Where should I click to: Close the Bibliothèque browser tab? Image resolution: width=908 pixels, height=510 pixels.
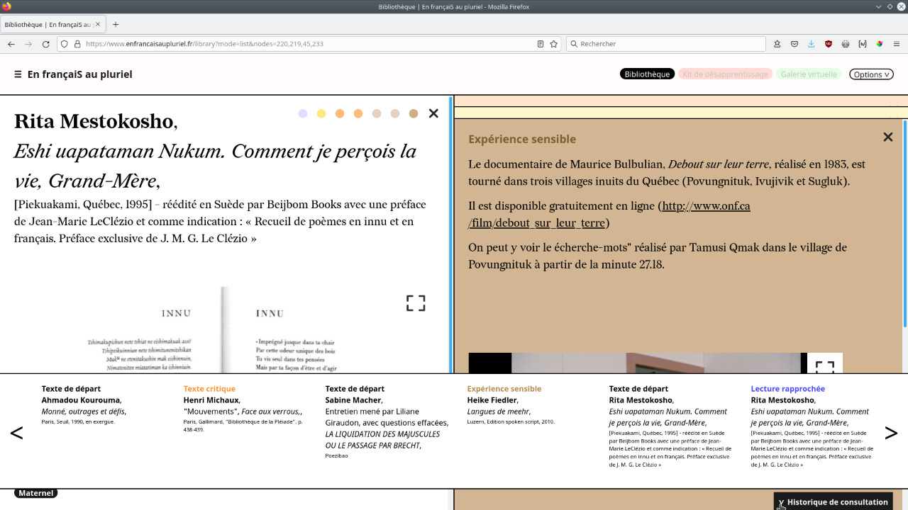click(x=99, y=25)
